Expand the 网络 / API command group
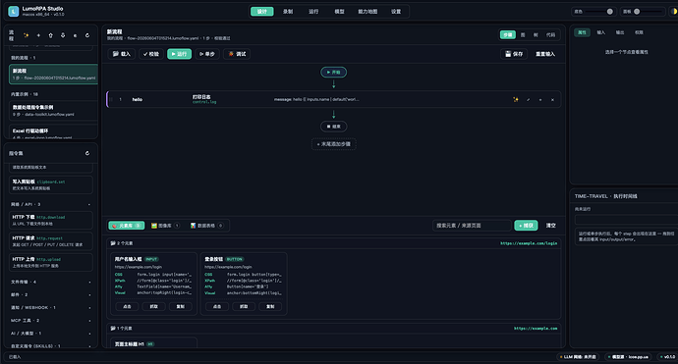This screenshot has height=364, width=678. pos(50,204)
